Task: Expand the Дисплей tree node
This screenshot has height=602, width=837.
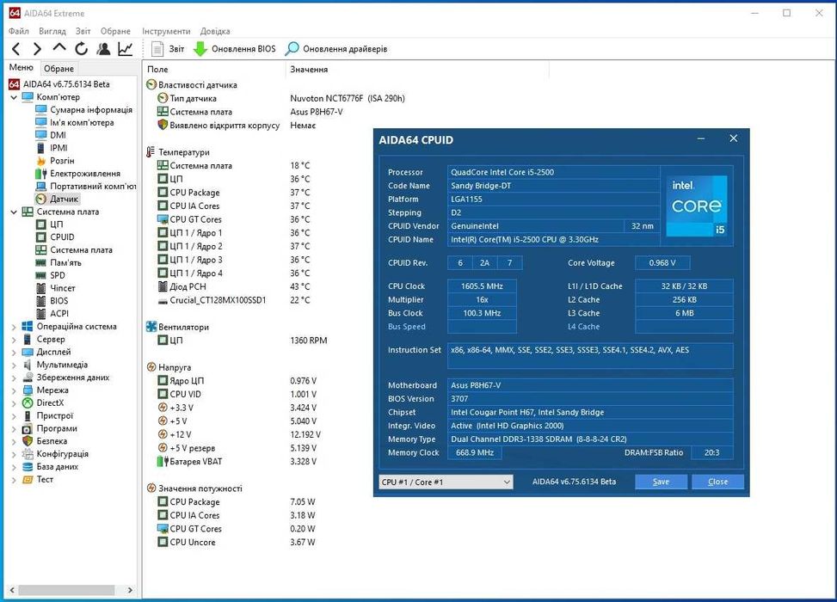Action: [14, 353]
